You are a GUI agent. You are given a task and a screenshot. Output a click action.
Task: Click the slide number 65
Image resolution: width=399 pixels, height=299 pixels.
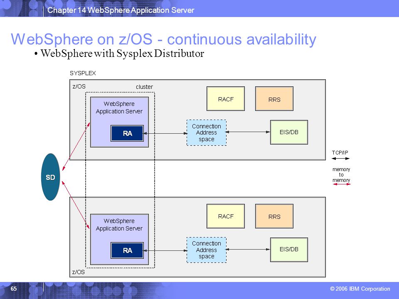coord(14,289)
